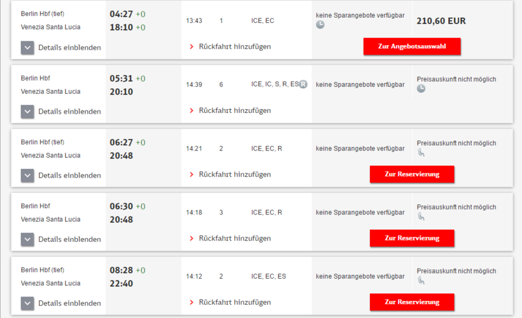Open Zur Reservierung for the 08:28 connection
Screen dimensions: 522x318
(x=412, y=302)
